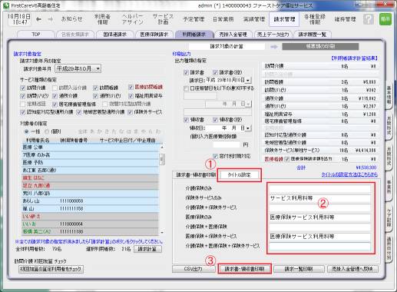Click the forward arrow navigation icon

pos(51,19)
